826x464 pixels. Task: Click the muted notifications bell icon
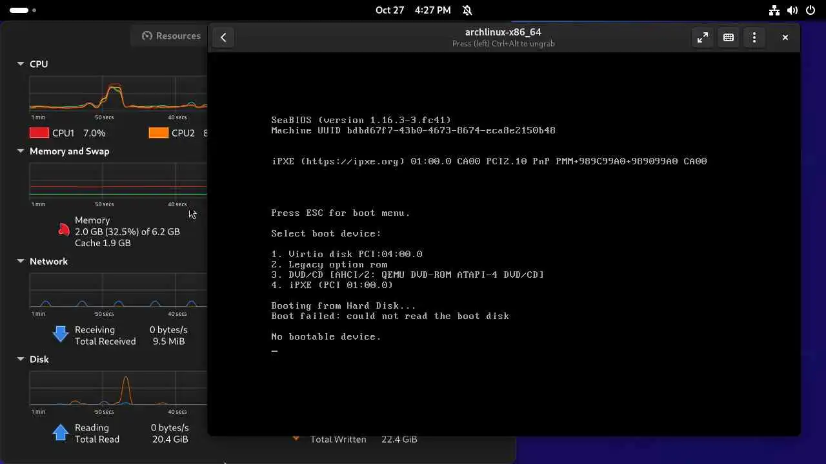pyautogui.click(x=467, y=10)
